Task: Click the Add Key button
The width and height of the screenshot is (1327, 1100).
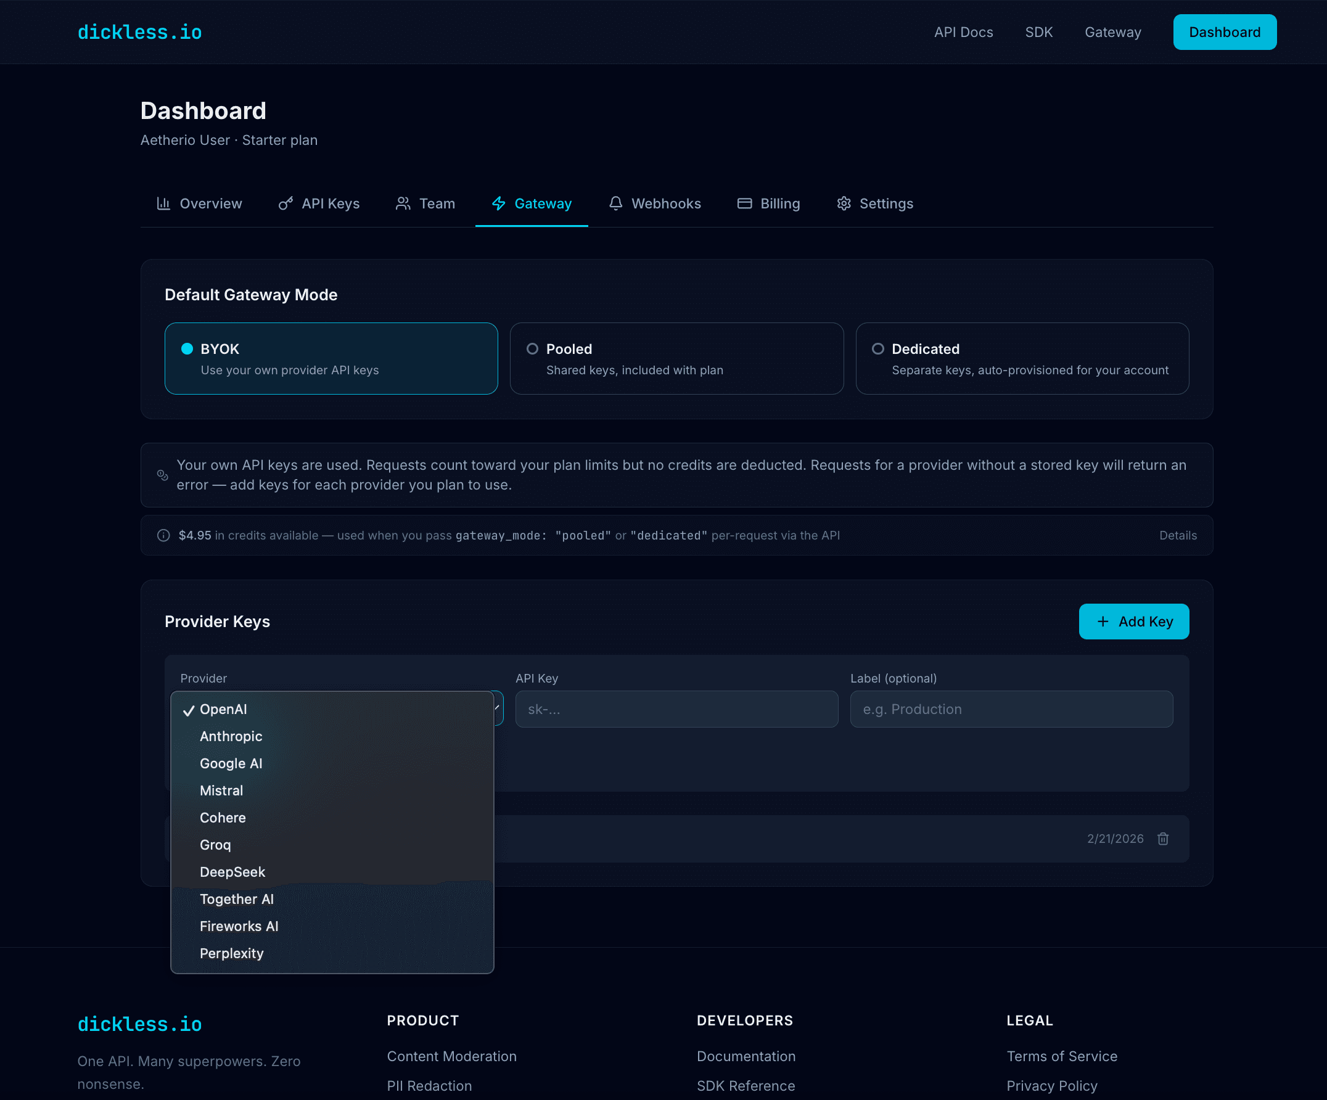Action: [1133, 621]
